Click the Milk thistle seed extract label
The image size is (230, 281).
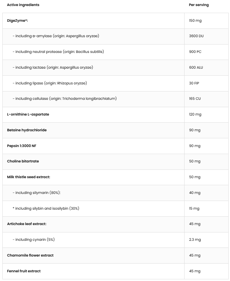point(28,177)
